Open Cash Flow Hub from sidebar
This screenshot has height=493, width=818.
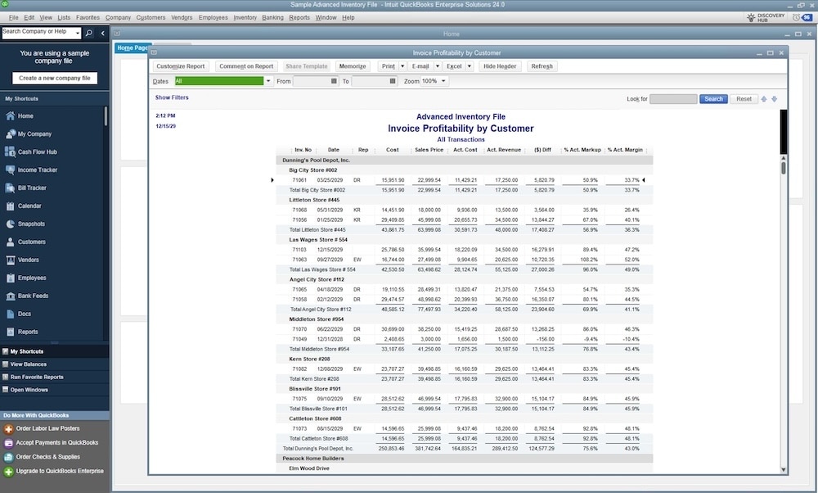[x=39, y=152]
